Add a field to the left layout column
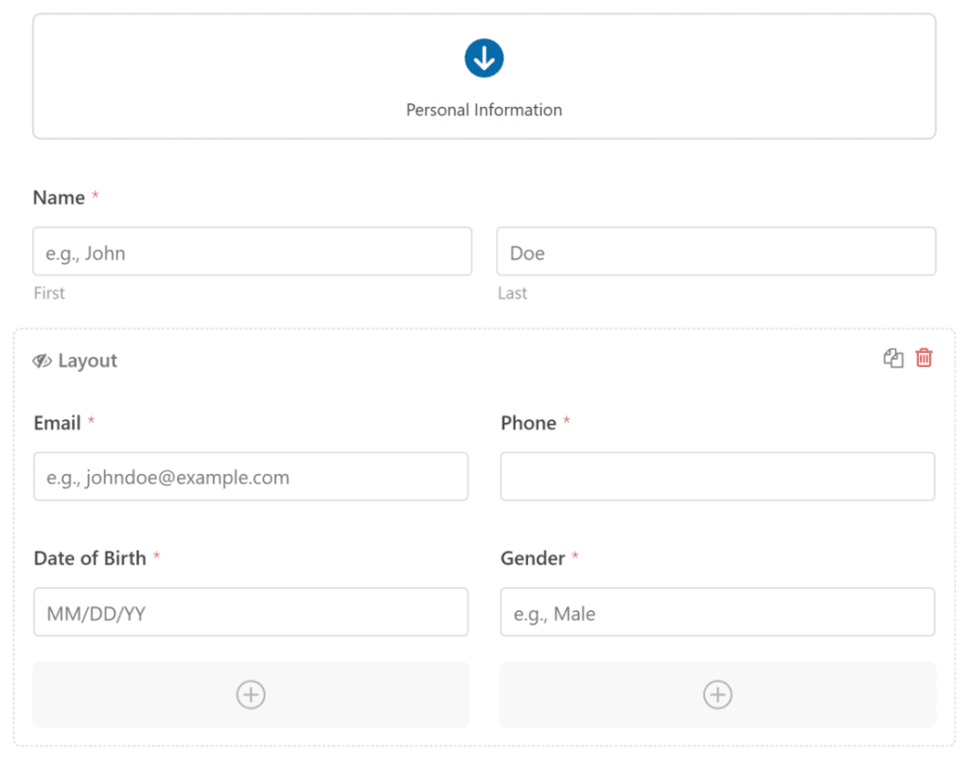This screenshot has height=757, width=969. [x=251, y=695]
